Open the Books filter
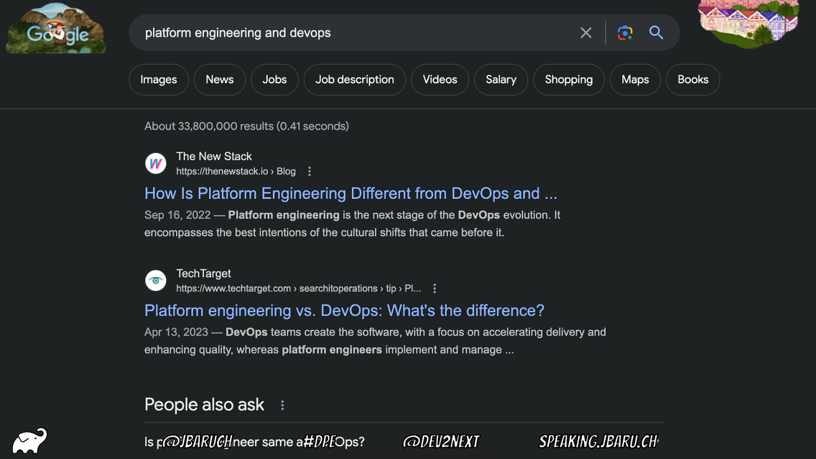Screen dimensions: 816x459 pos(693,80)
